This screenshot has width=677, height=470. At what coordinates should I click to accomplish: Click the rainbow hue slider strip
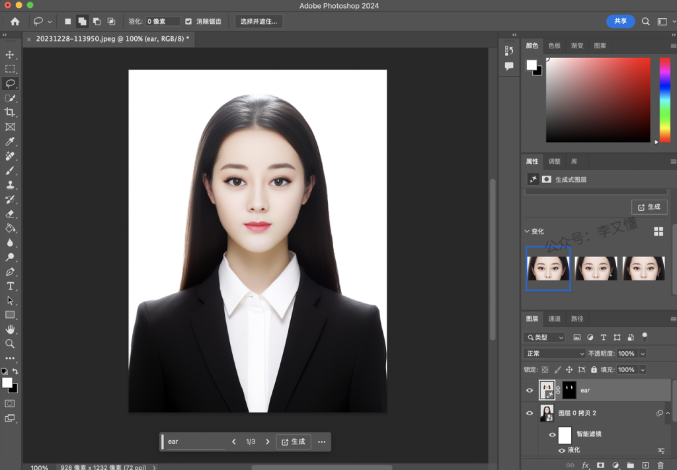tap(664, 99)
